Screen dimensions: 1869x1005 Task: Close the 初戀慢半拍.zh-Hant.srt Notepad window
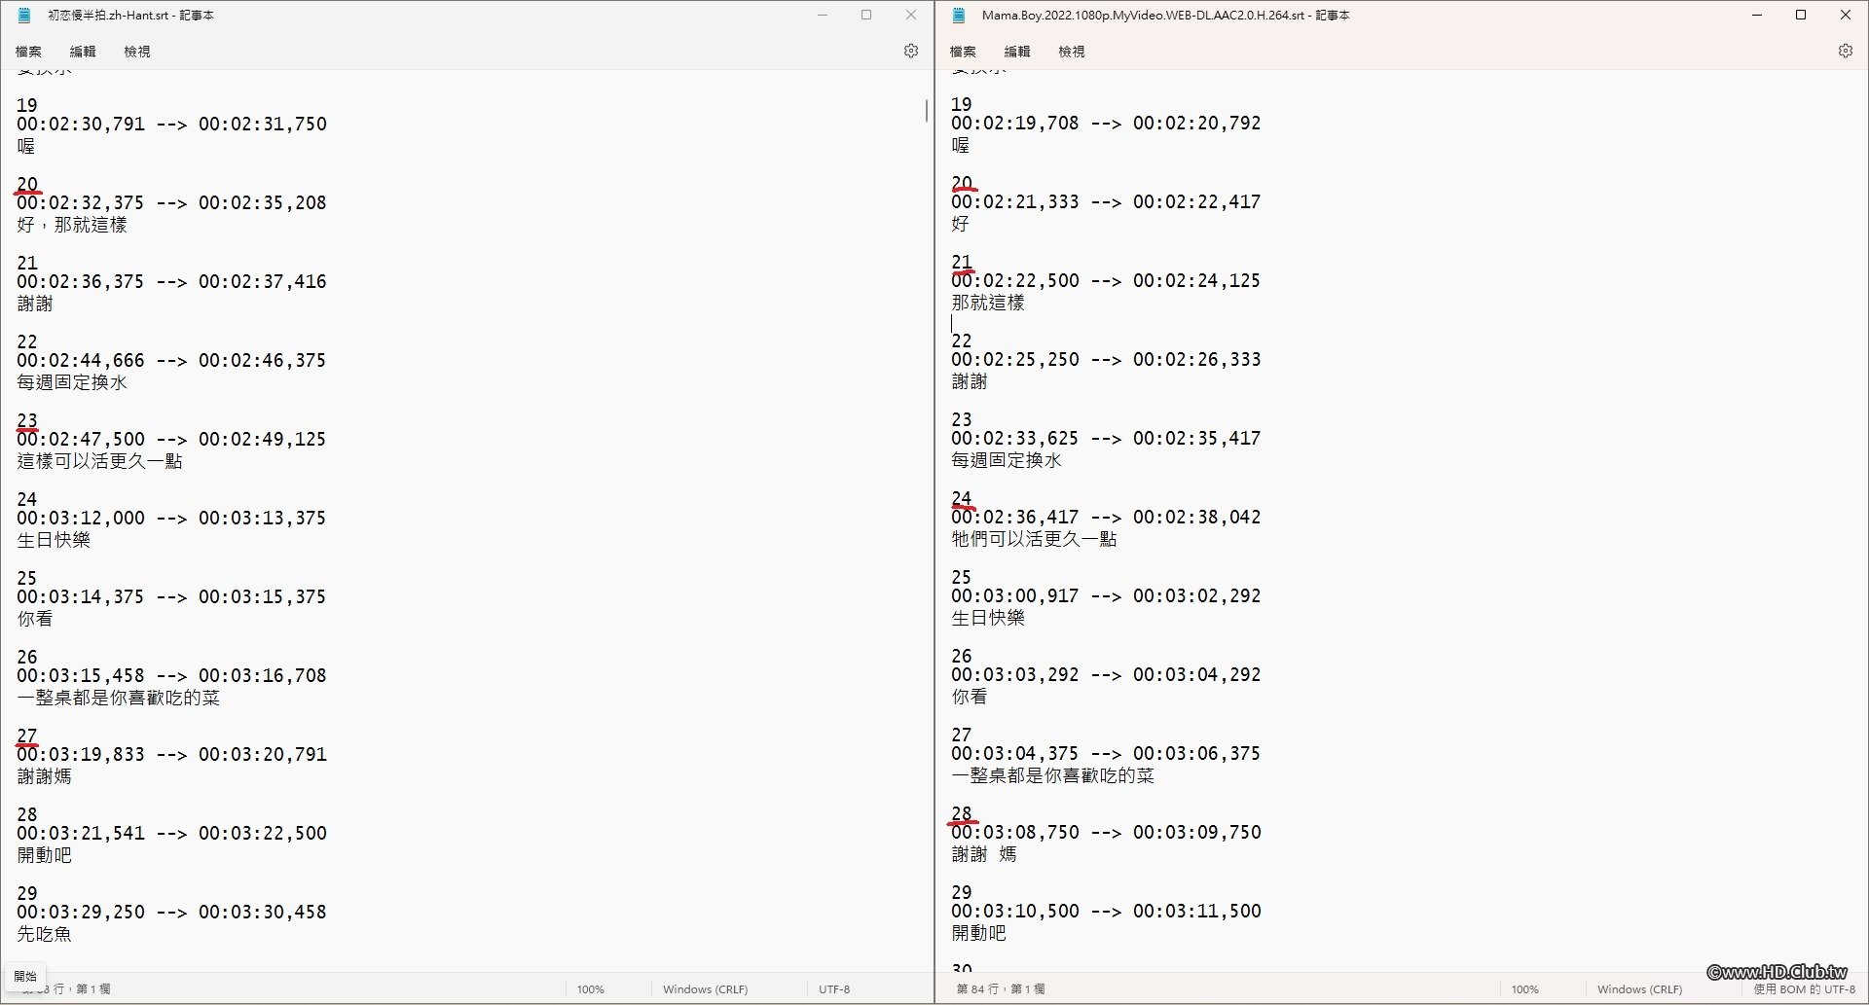click(x=911, y=16)
